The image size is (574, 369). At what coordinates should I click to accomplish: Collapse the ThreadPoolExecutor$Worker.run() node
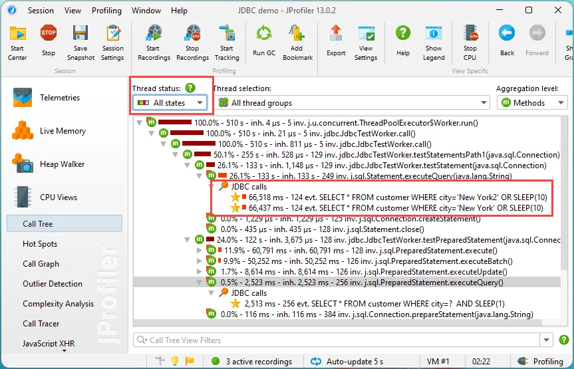(139, 123)
